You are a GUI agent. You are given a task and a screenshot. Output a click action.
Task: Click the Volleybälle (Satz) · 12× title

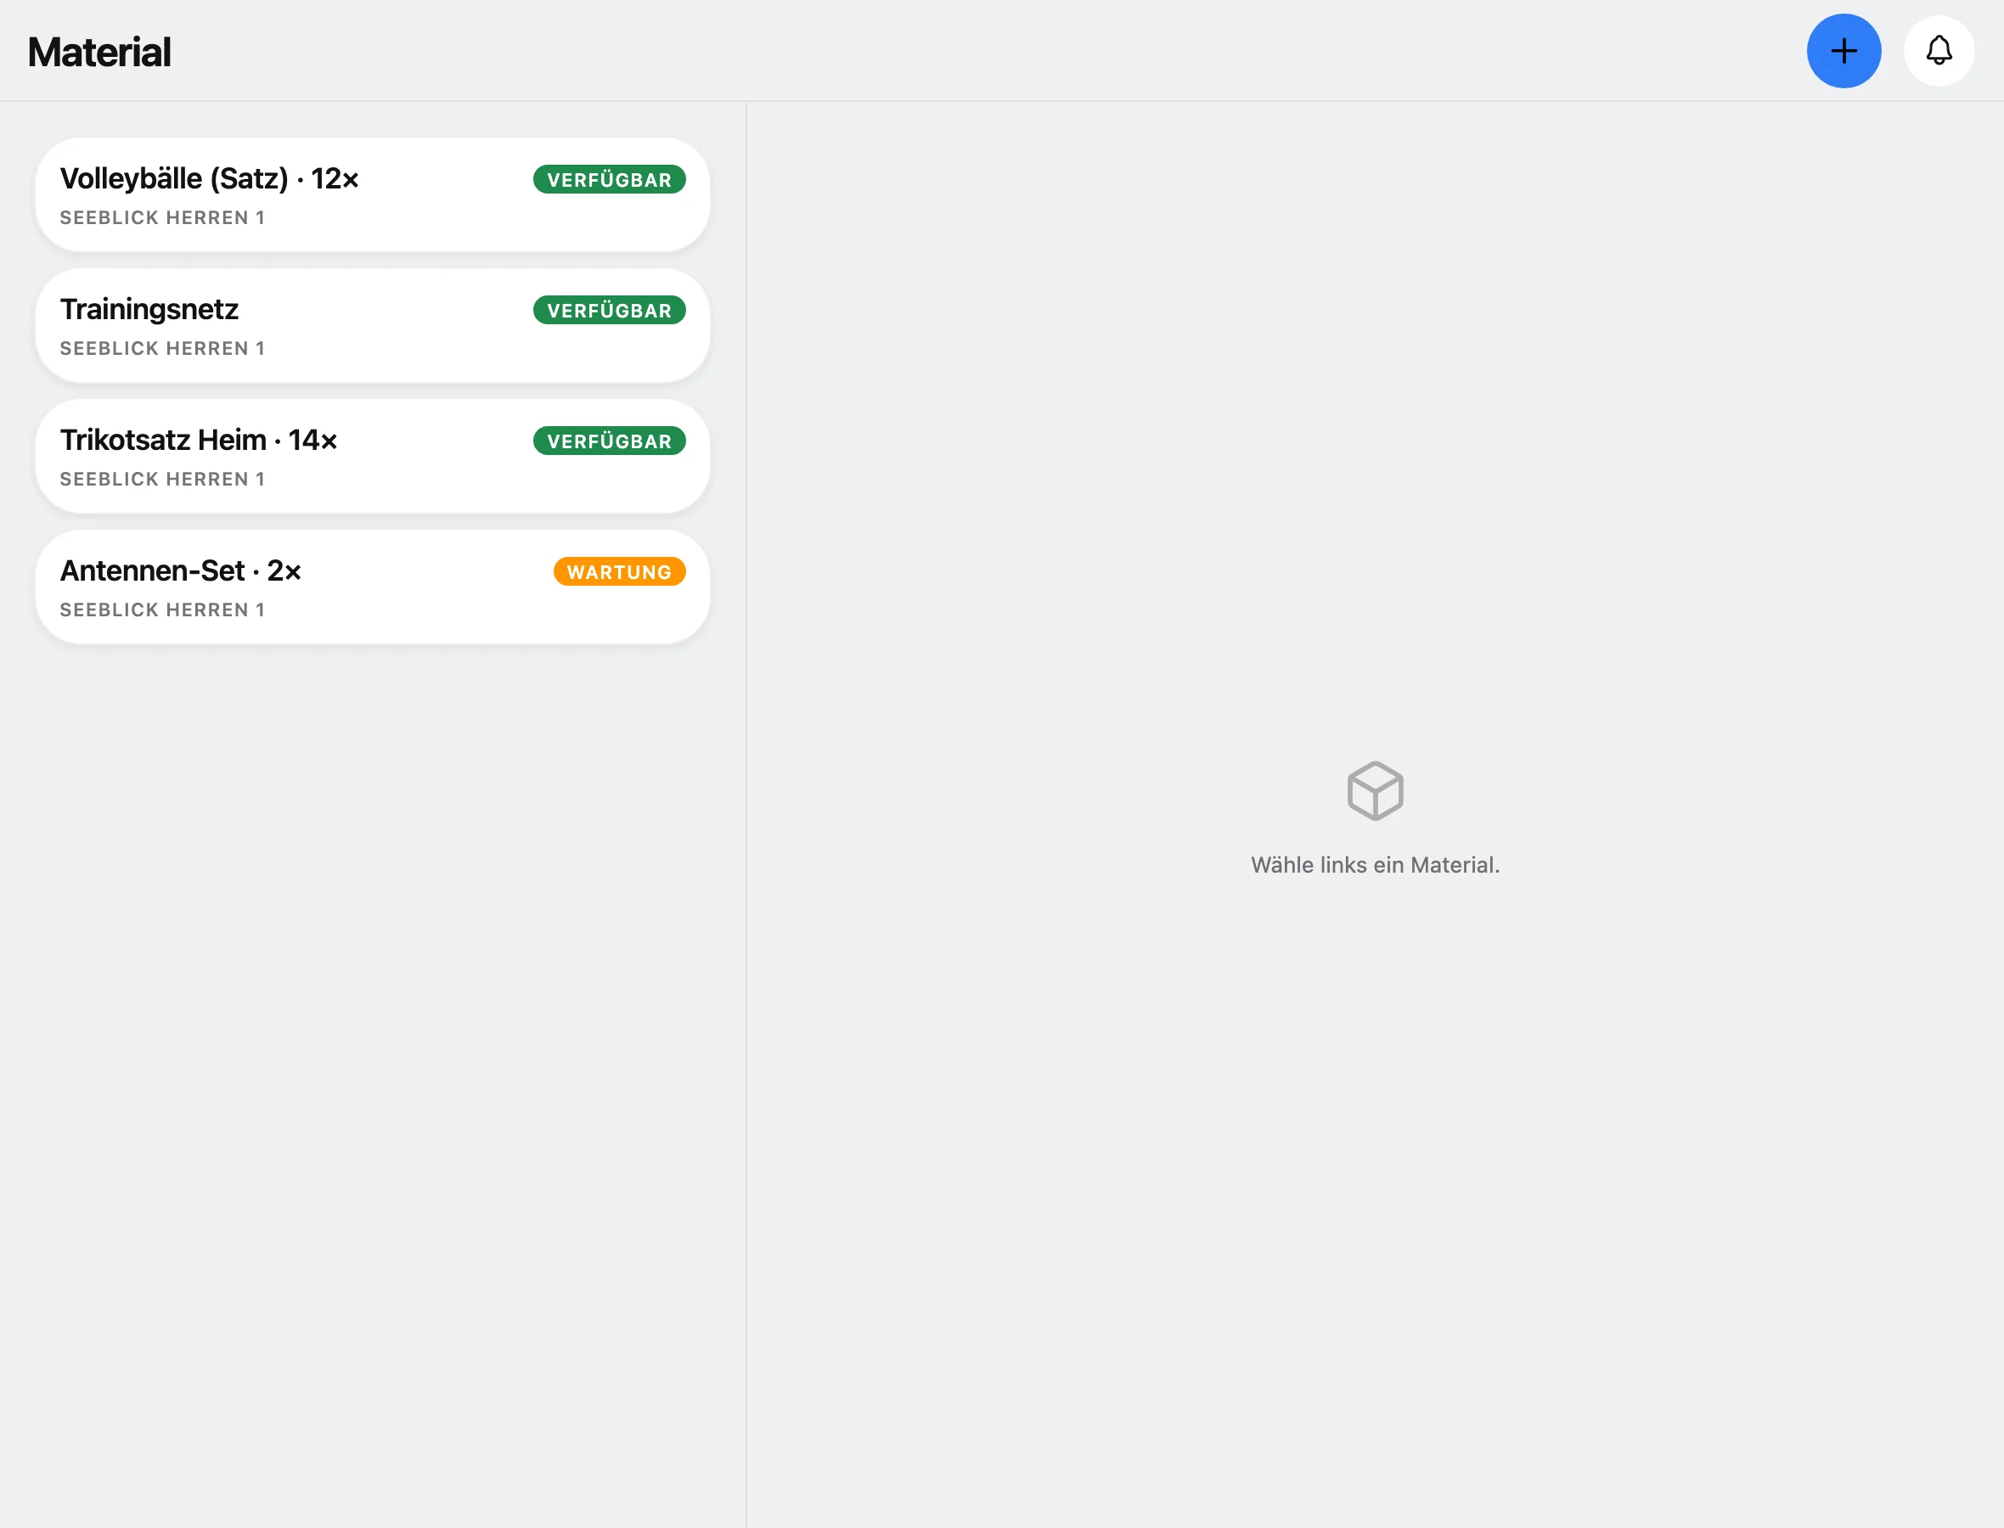point(209,179)
